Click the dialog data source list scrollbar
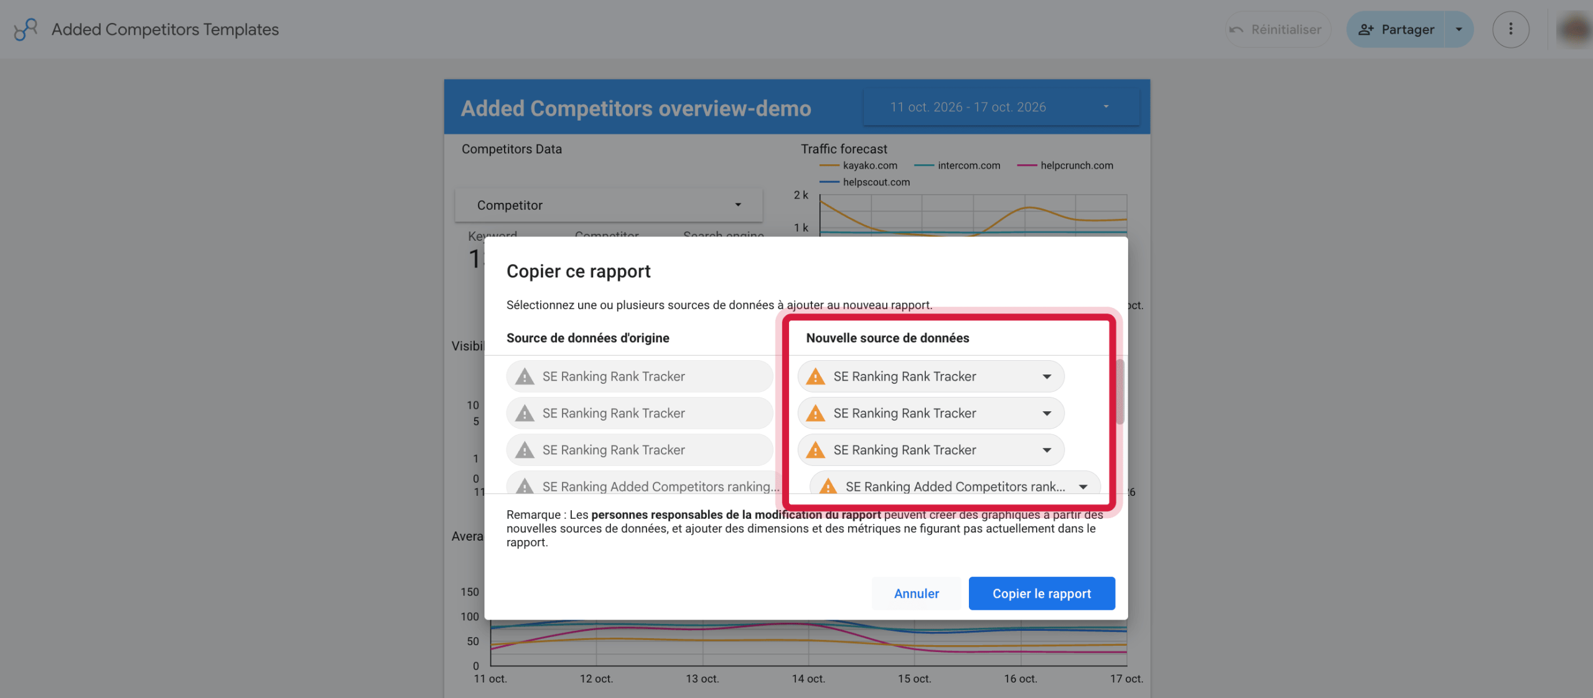 [x=1120, y=392]
